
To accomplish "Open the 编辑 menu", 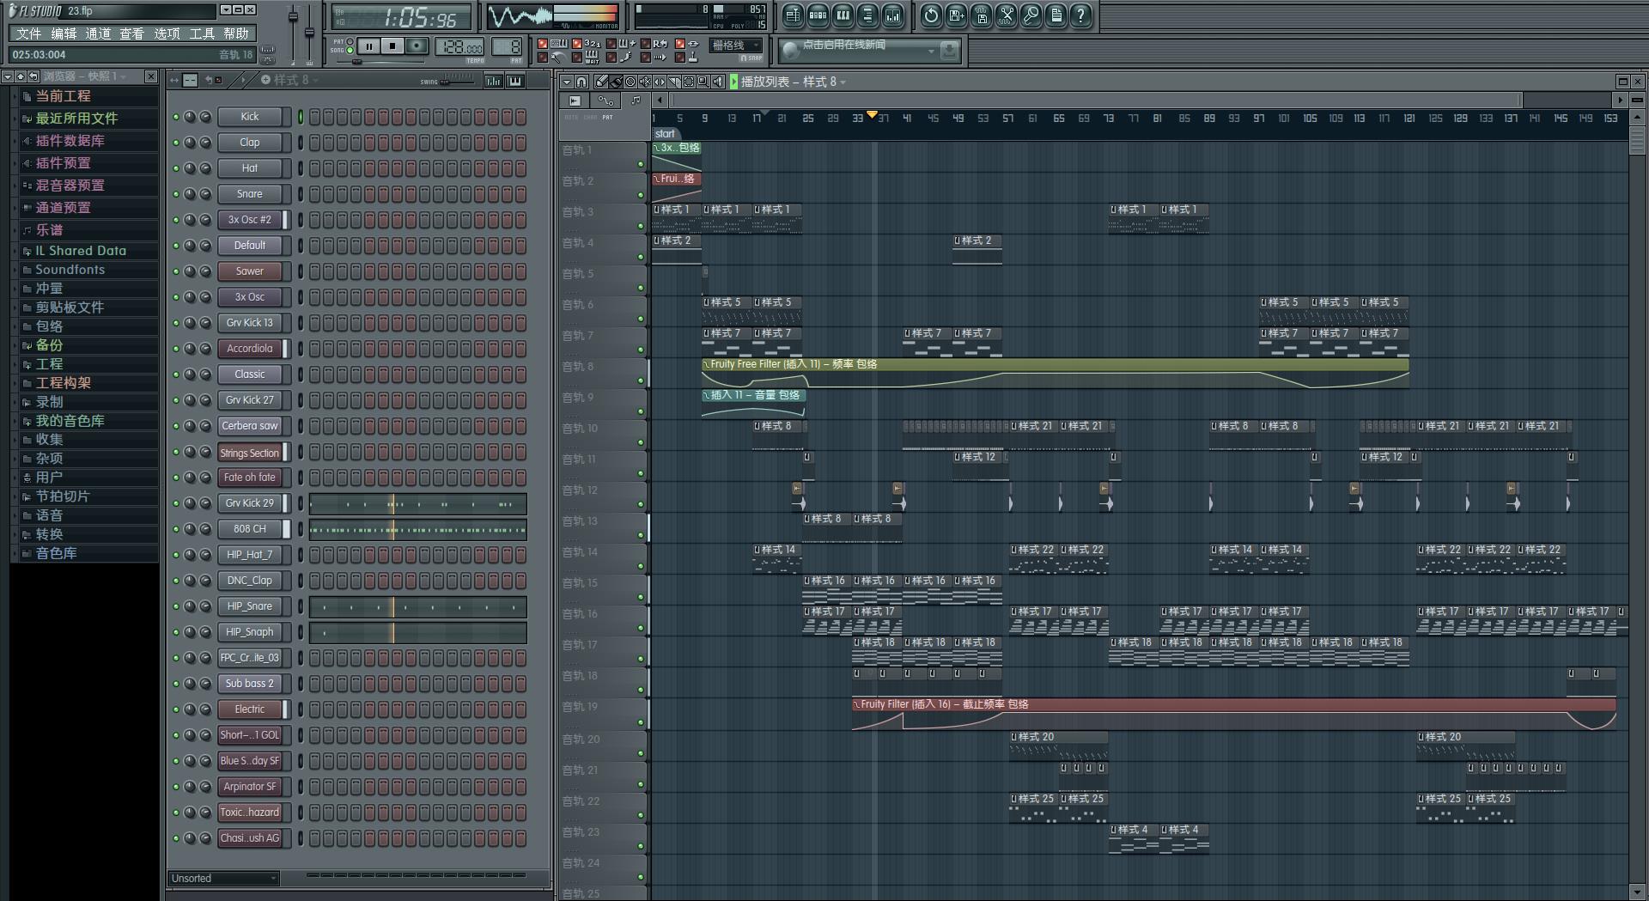I will (64, 33).
